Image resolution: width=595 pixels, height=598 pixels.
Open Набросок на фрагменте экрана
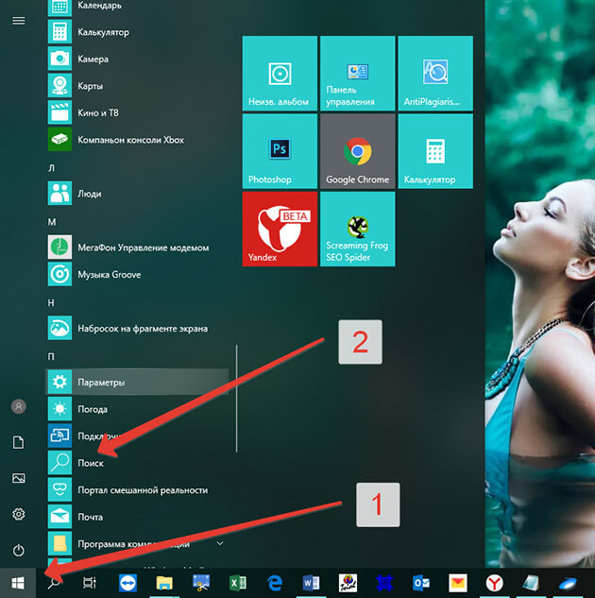(x=138, y=329)
